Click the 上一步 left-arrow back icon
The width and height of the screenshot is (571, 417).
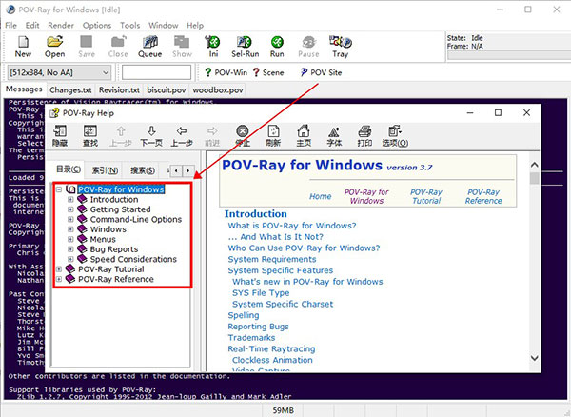pos(182,131)
